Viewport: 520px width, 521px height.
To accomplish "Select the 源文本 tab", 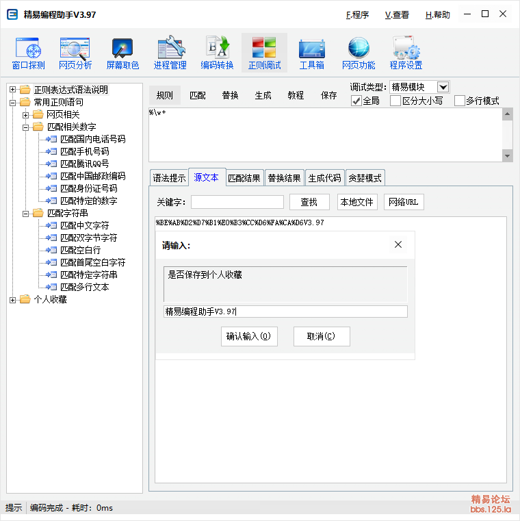I will click(x=206, y=177).
